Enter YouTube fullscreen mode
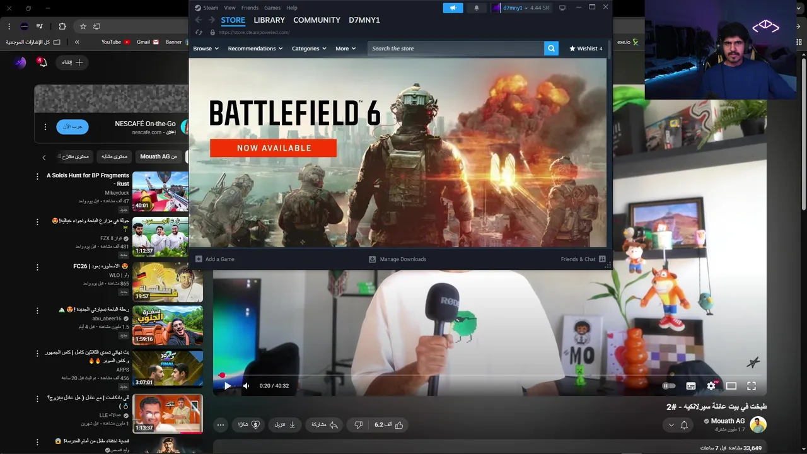 [x=752, y=386]
